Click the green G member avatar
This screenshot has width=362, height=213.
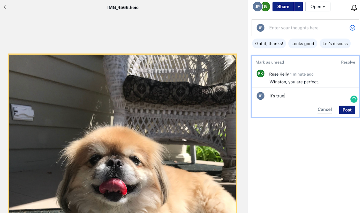click(x=266, y=7)
